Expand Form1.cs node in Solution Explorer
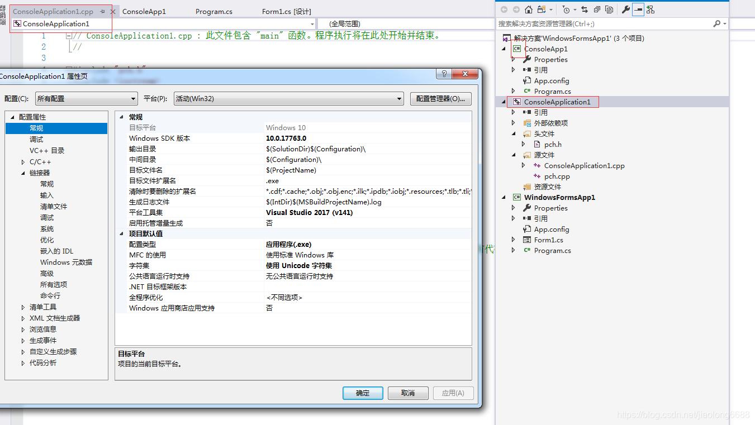 [514, 240]
